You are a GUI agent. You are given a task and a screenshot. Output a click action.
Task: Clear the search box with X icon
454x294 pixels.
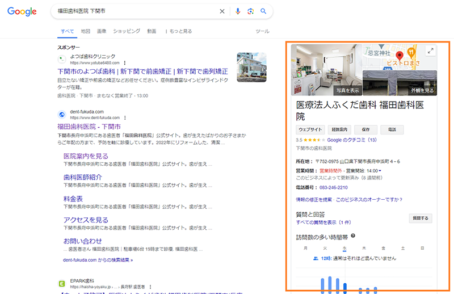tap(222, 11)
